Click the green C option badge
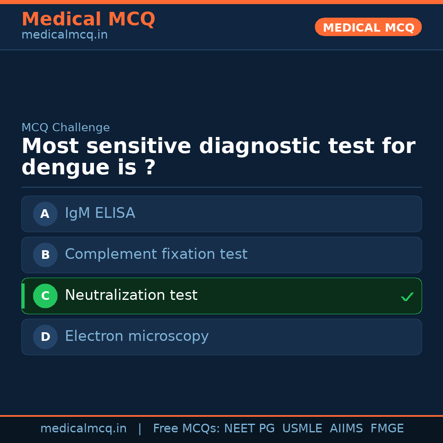This screenshot has height=443, width=443. [x=45, y=296]
